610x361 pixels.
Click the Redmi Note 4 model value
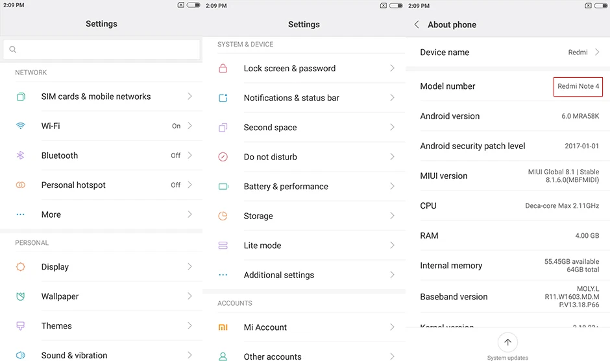point(578,86)
